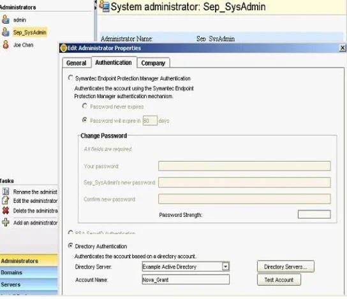Switch to the Company tab
Viewport: 347px width, 299px height.
153,63
